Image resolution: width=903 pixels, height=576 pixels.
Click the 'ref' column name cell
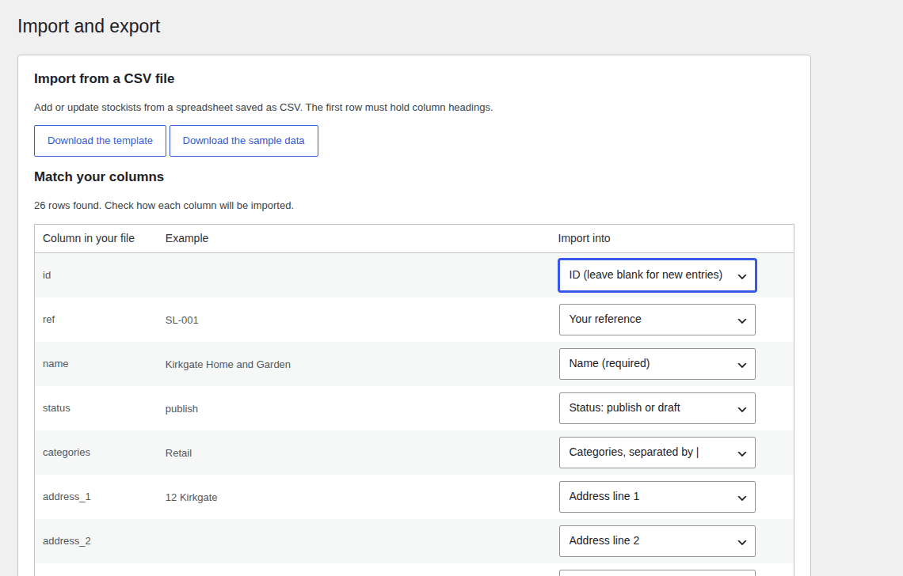click(x=49, y=320)
